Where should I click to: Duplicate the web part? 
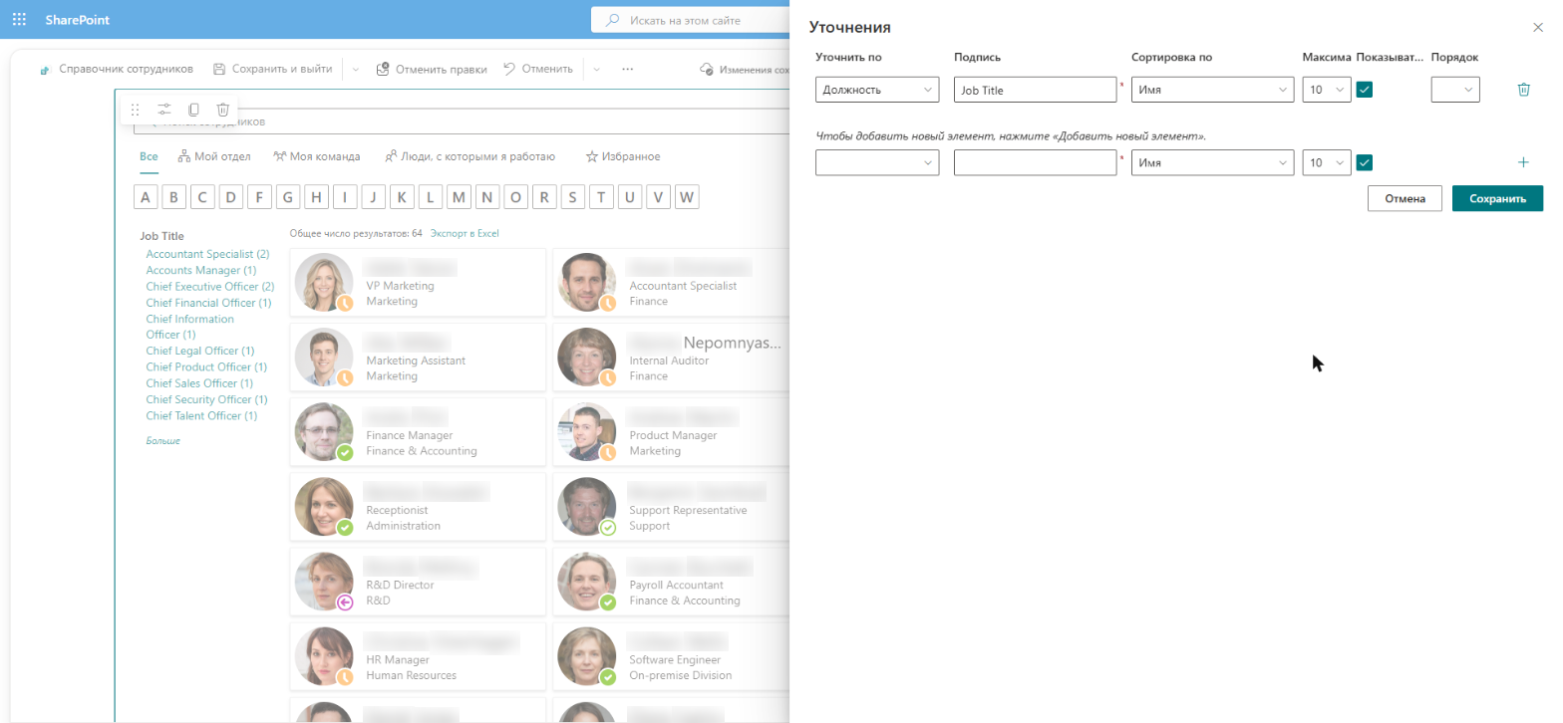[x=194, y=110]
